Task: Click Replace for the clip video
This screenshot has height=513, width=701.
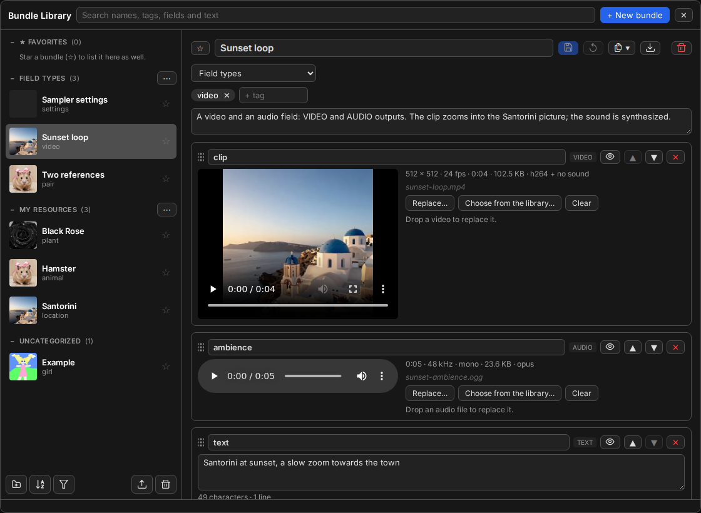Action: (x=429, y=203)
